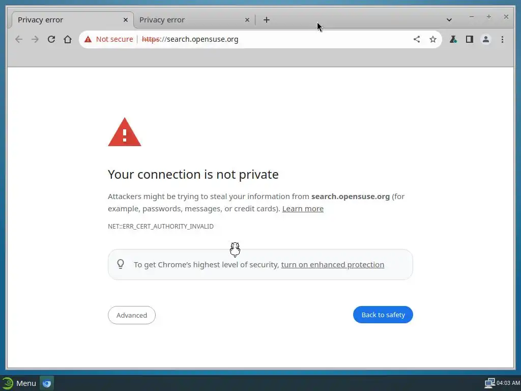This screenshot has height=391, width=521.
Task: Share this page via the share icon
Action: click(417, 39)
